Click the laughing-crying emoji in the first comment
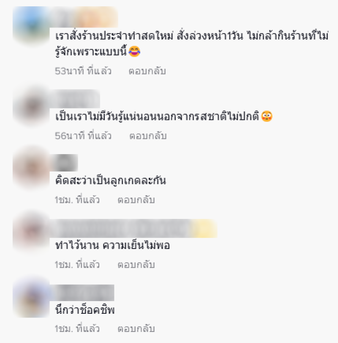The image size is (338, 343). pyautogui.click(x=134, y=52)
